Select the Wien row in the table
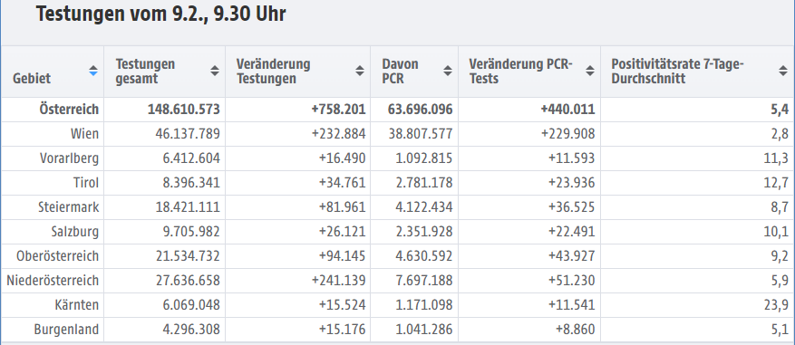This screenshot has width=795, height=345. [x=397, y=134]
